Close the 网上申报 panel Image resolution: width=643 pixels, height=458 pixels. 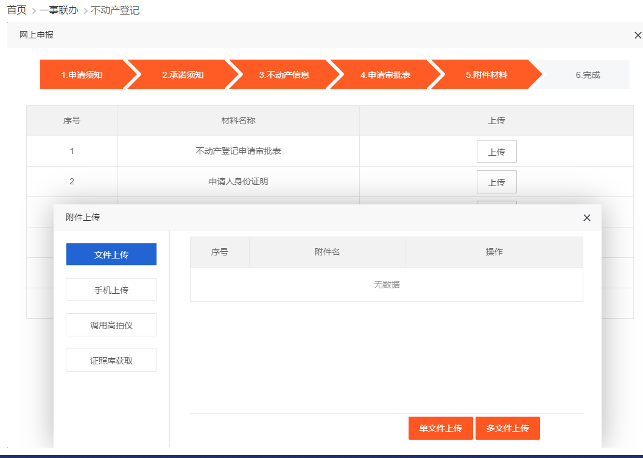(638, 35)
